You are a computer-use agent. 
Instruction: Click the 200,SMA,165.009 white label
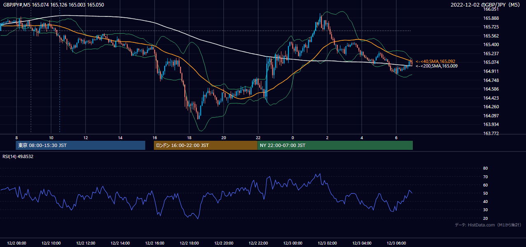coord(436,66)
